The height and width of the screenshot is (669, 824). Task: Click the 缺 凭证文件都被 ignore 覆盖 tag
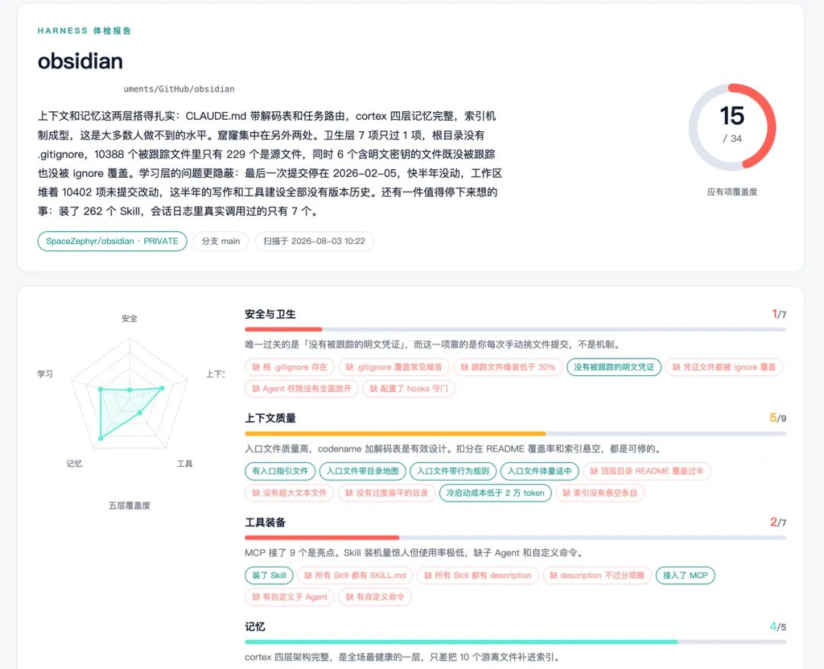724,367
